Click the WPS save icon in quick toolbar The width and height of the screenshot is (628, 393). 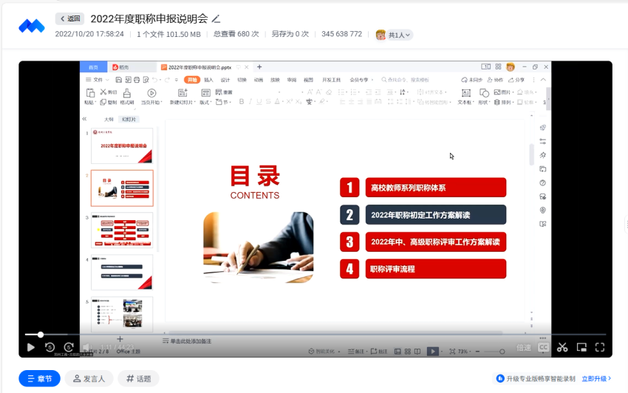click(118, 80)
